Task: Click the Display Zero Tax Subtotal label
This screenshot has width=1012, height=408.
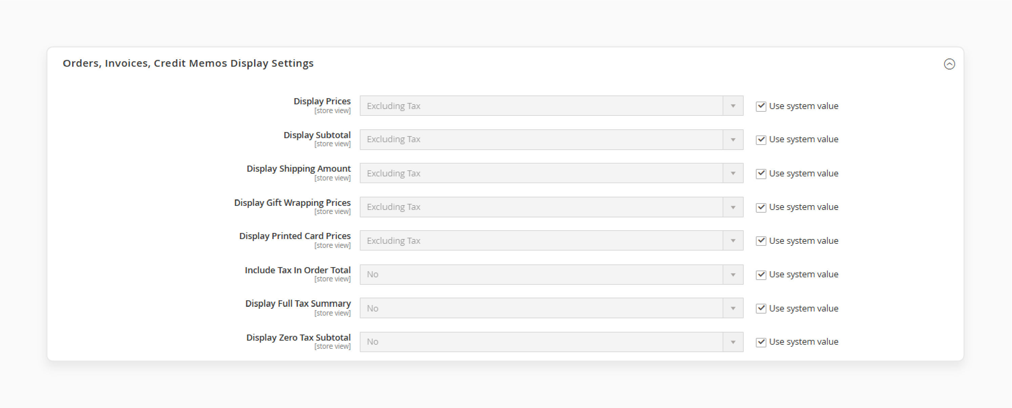Action: pyautogui.click(x=298, y=338)
